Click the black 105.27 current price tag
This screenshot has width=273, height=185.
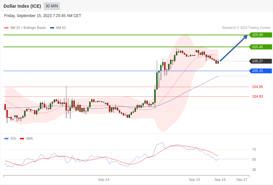[261, 61]
